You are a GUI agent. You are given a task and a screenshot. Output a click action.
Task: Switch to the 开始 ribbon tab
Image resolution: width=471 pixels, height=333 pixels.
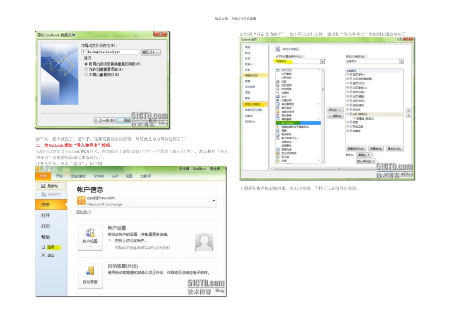pyautogui.click(x=59, y=176)
